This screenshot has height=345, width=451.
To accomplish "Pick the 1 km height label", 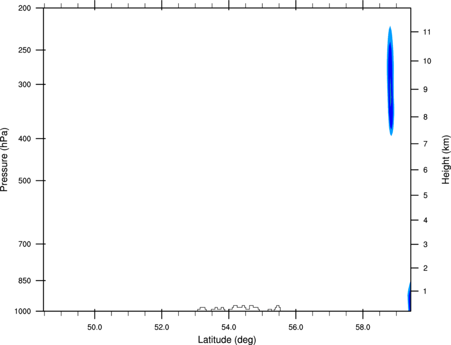I will [x=426, y=291].
